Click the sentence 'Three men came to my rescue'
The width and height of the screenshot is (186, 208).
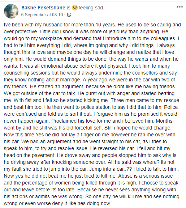145,100
